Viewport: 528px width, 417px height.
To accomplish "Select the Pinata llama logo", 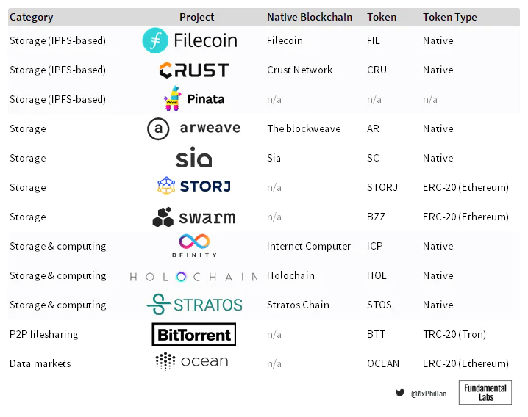I will point(172,99).
